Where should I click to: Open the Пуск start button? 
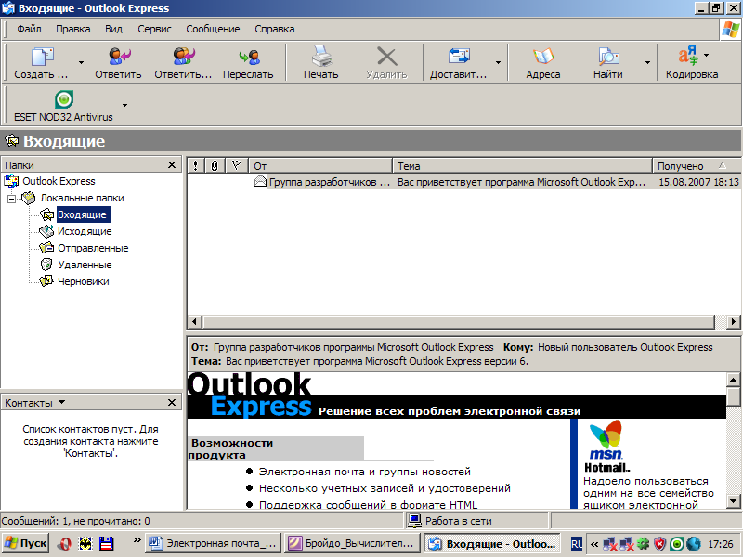coord(26,543)
